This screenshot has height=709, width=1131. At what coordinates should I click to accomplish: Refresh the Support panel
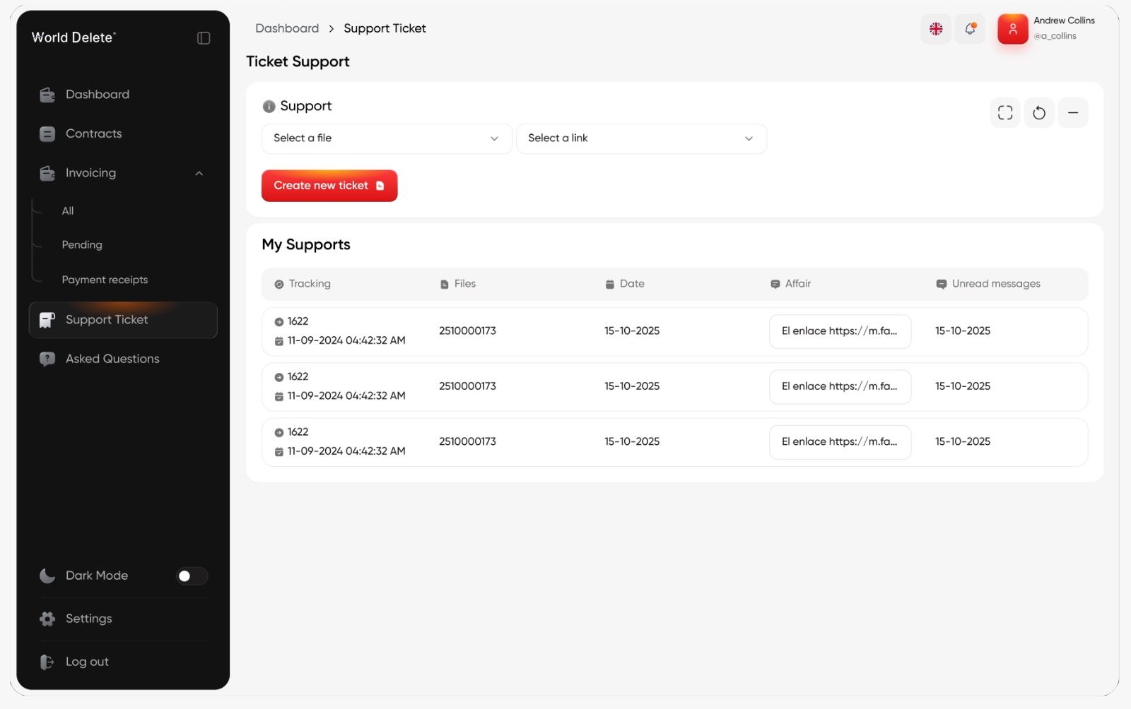click(1039, 113)
